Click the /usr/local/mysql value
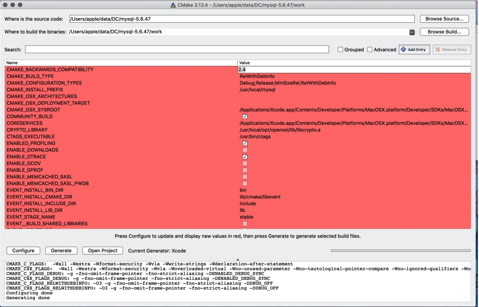The width and height of the screenshot is (479, 307). (257, 90)
